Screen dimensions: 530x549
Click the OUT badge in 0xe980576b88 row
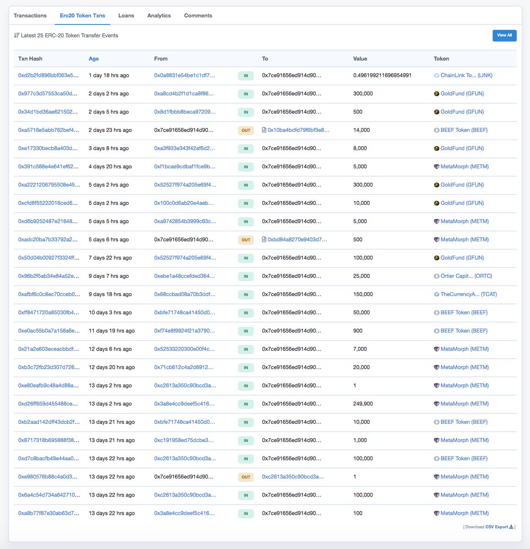[246, 477]
